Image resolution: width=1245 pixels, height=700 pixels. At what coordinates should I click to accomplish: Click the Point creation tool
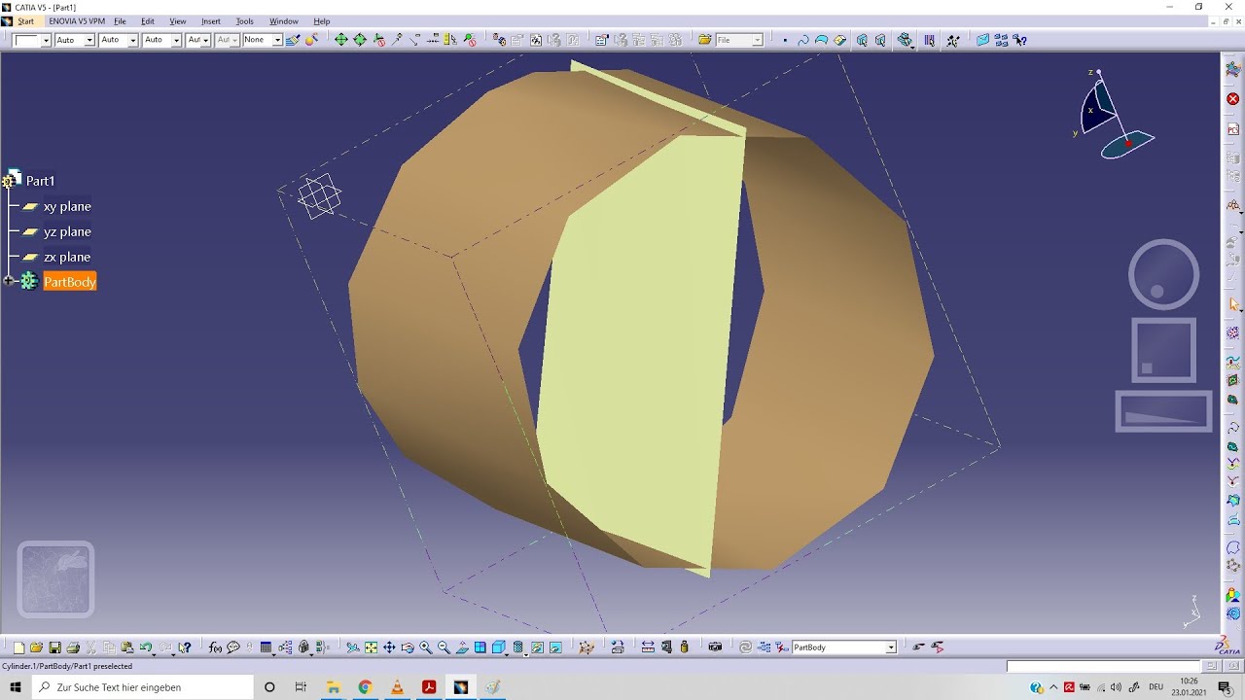[785, 40]
